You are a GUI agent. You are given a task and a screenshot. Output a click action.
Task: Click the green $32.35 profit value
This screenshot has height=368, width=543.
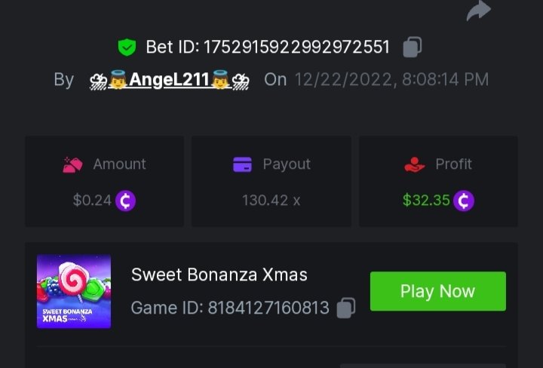(426, 201)
